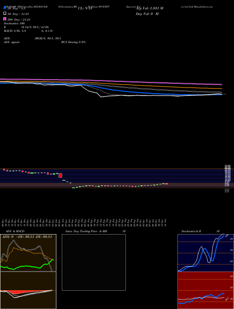Click the 'Avg Vol: 1.331 M' label
The width and height of the screenshot is (234, 309).
pos(149,8)
